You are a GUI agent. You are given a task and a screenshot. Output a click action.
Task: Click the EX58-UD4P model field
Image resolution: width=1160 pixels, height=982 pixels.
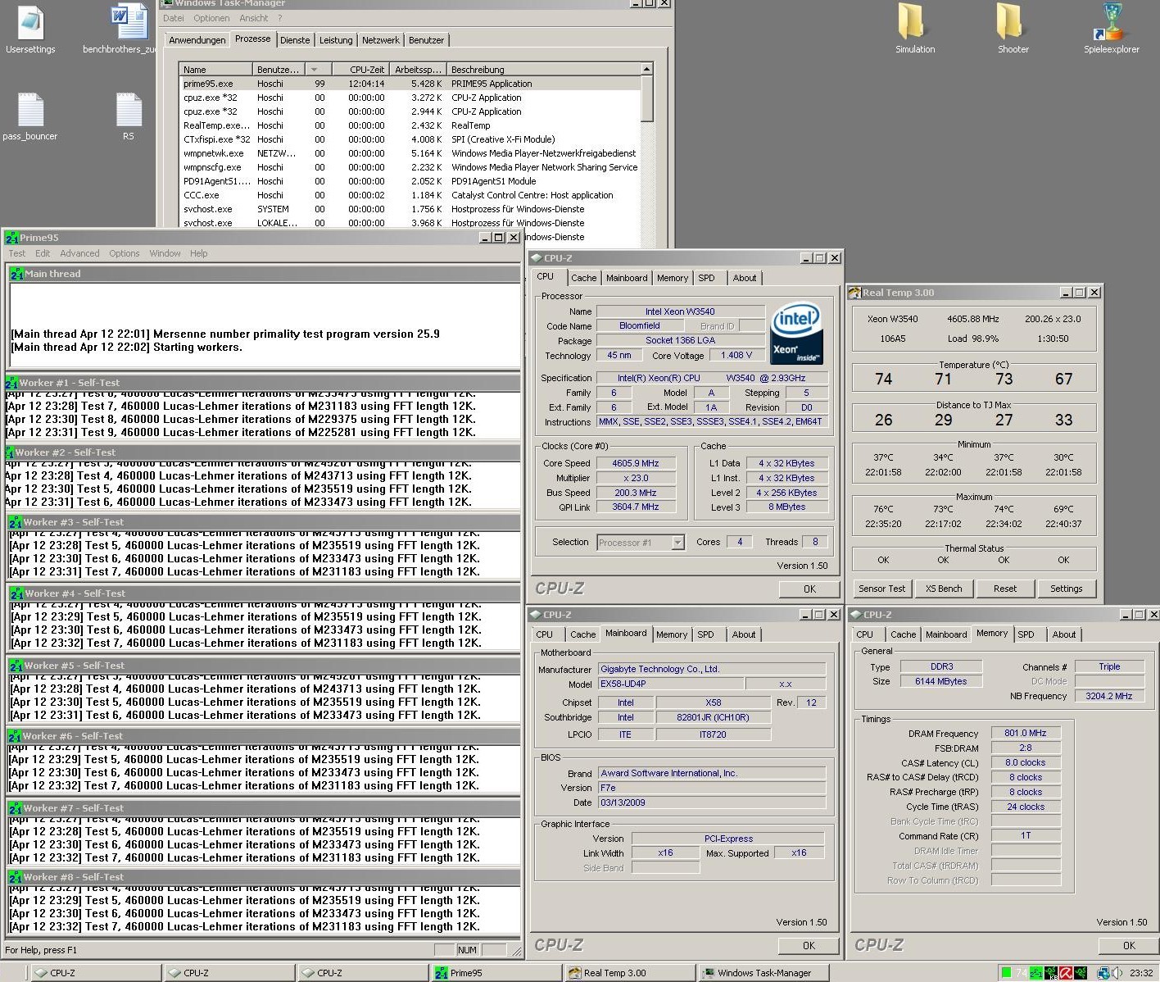[x=670, y=684]
